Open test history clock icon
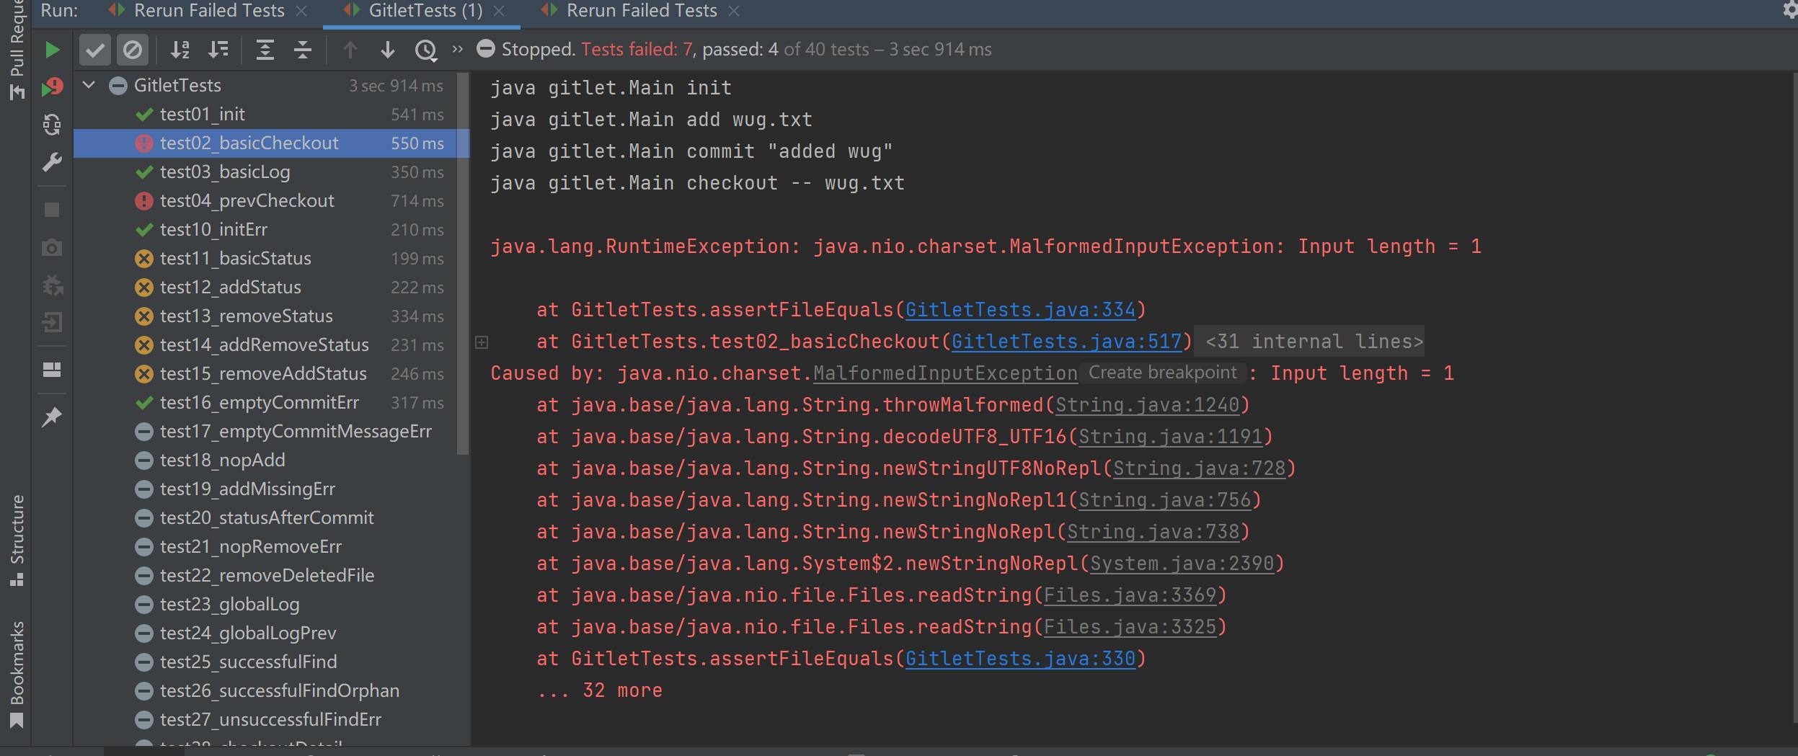Screen dimensions: 1798x756 click(425, 50)
